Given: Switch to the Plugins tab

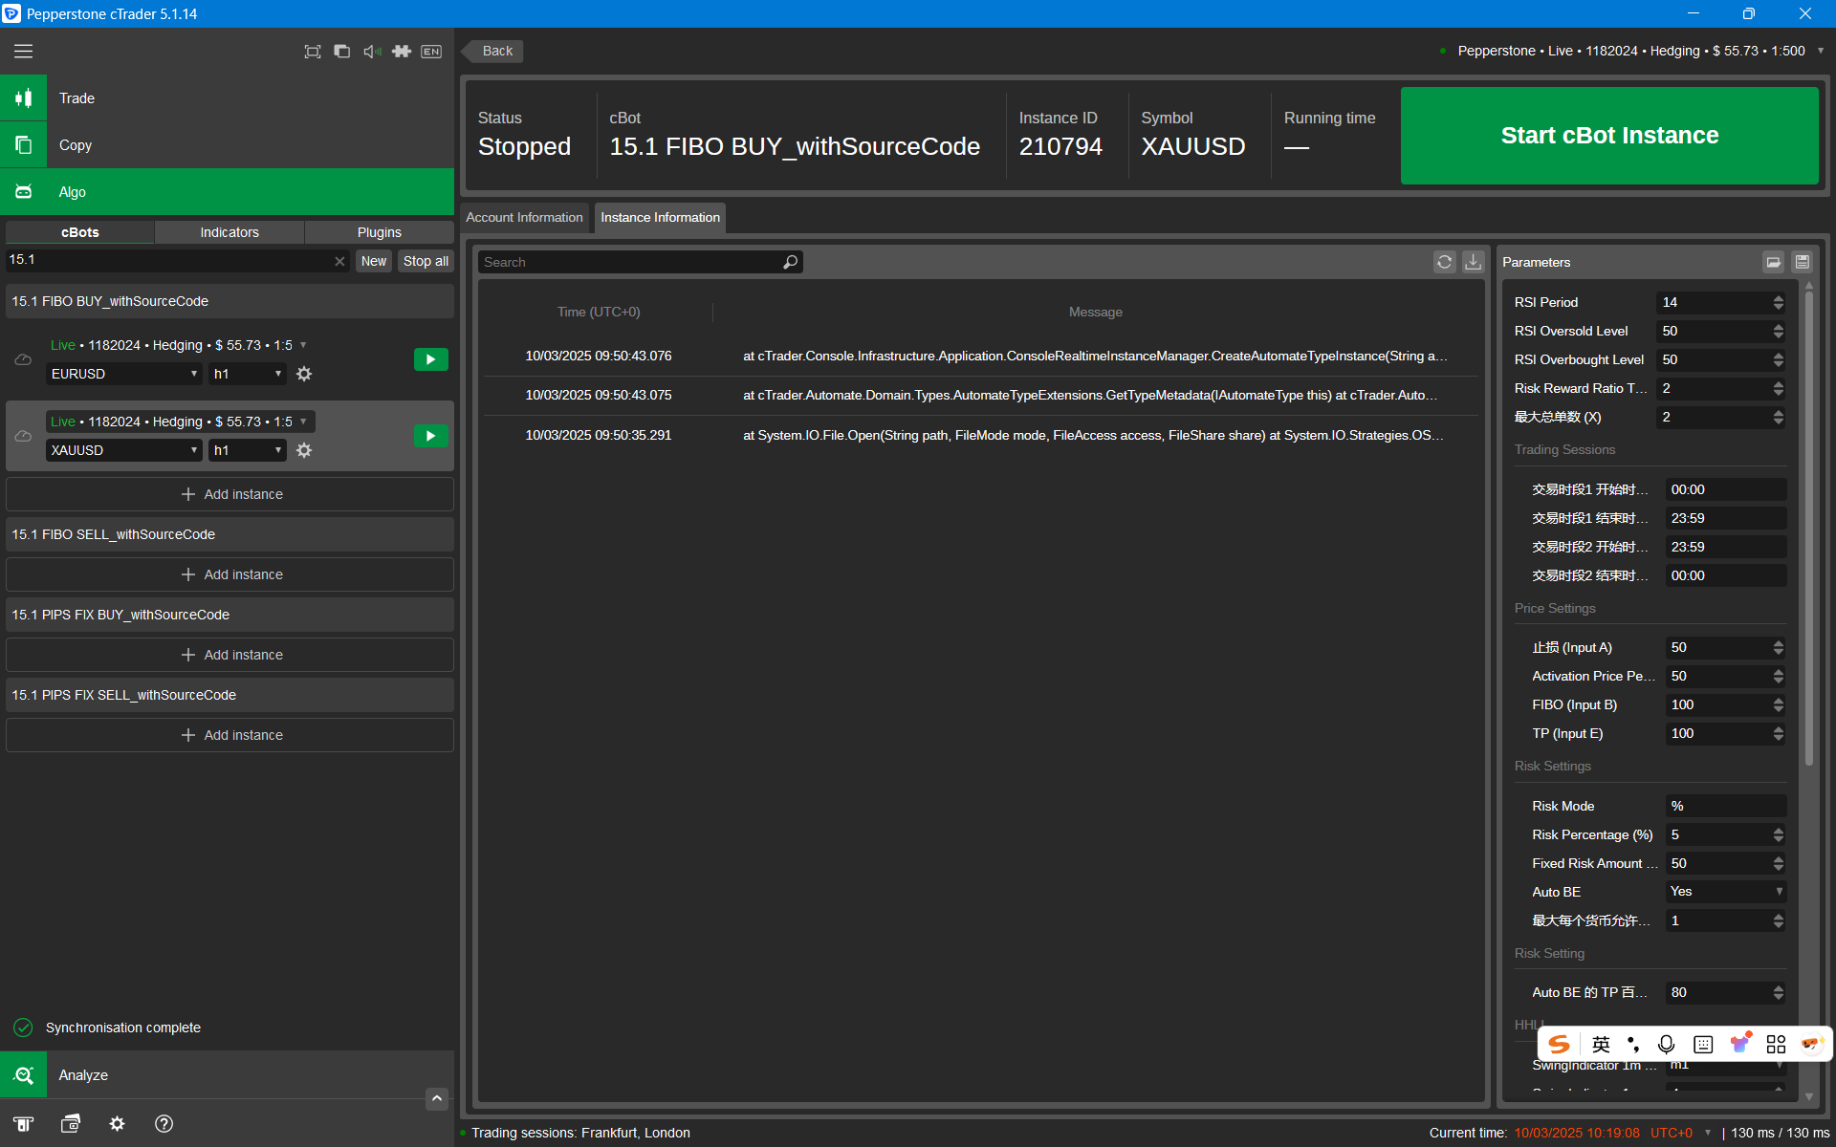Looking at the screenshot, I should 380,232.
